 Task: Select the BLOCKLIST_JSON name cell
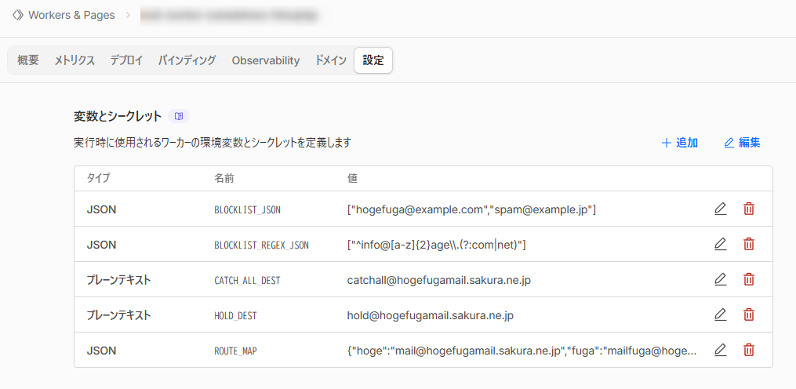coord(247,209)
